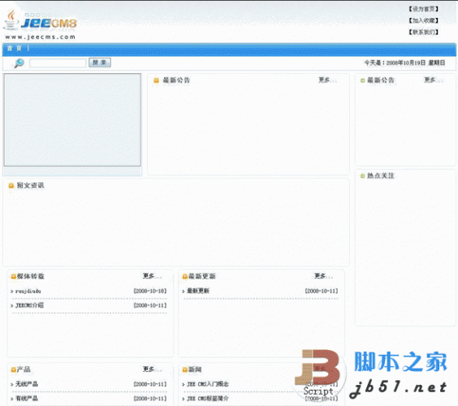Click the orange icon beside 媒体转载
Screen dimensions: 458x406
(x=13, y=276)
